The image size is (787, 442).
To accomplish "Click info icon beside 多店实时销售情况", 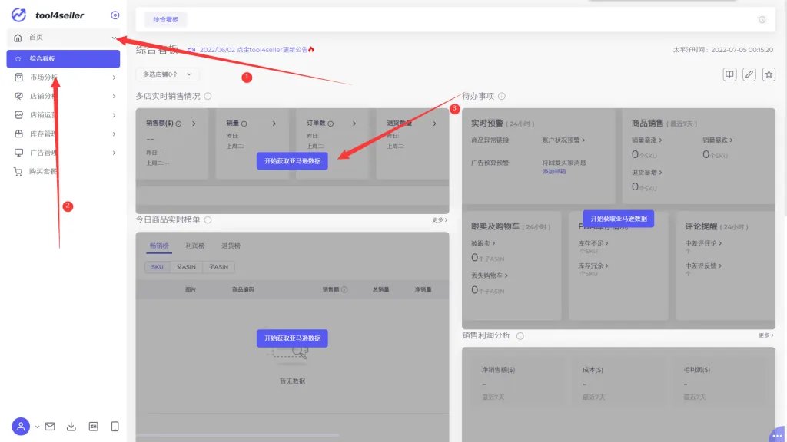I will point(208,96).
